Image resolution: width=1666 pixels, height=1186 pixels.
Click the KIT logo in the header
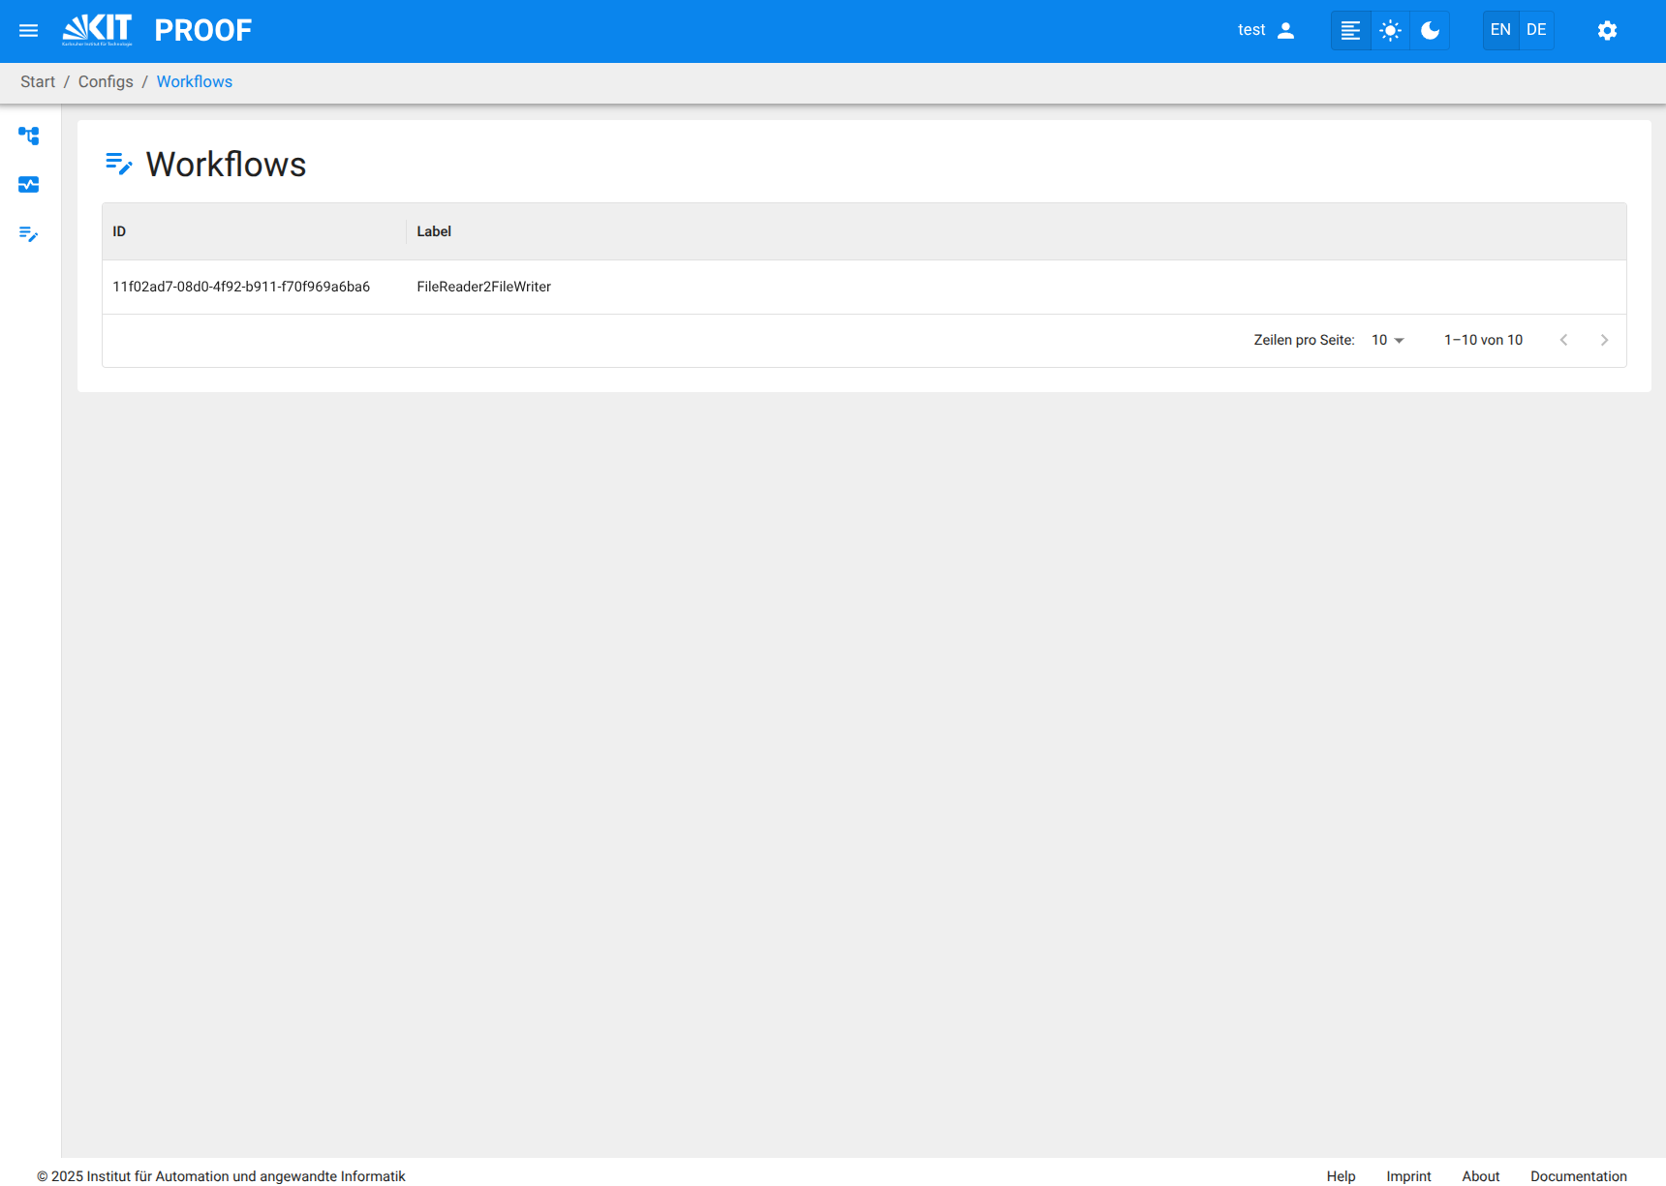click(x=96, y=28)
